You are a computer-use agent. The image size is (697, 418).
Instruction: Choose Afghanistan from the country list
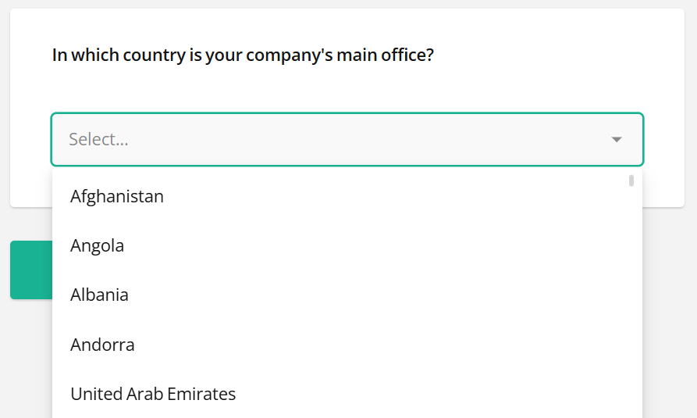[117, 196]
